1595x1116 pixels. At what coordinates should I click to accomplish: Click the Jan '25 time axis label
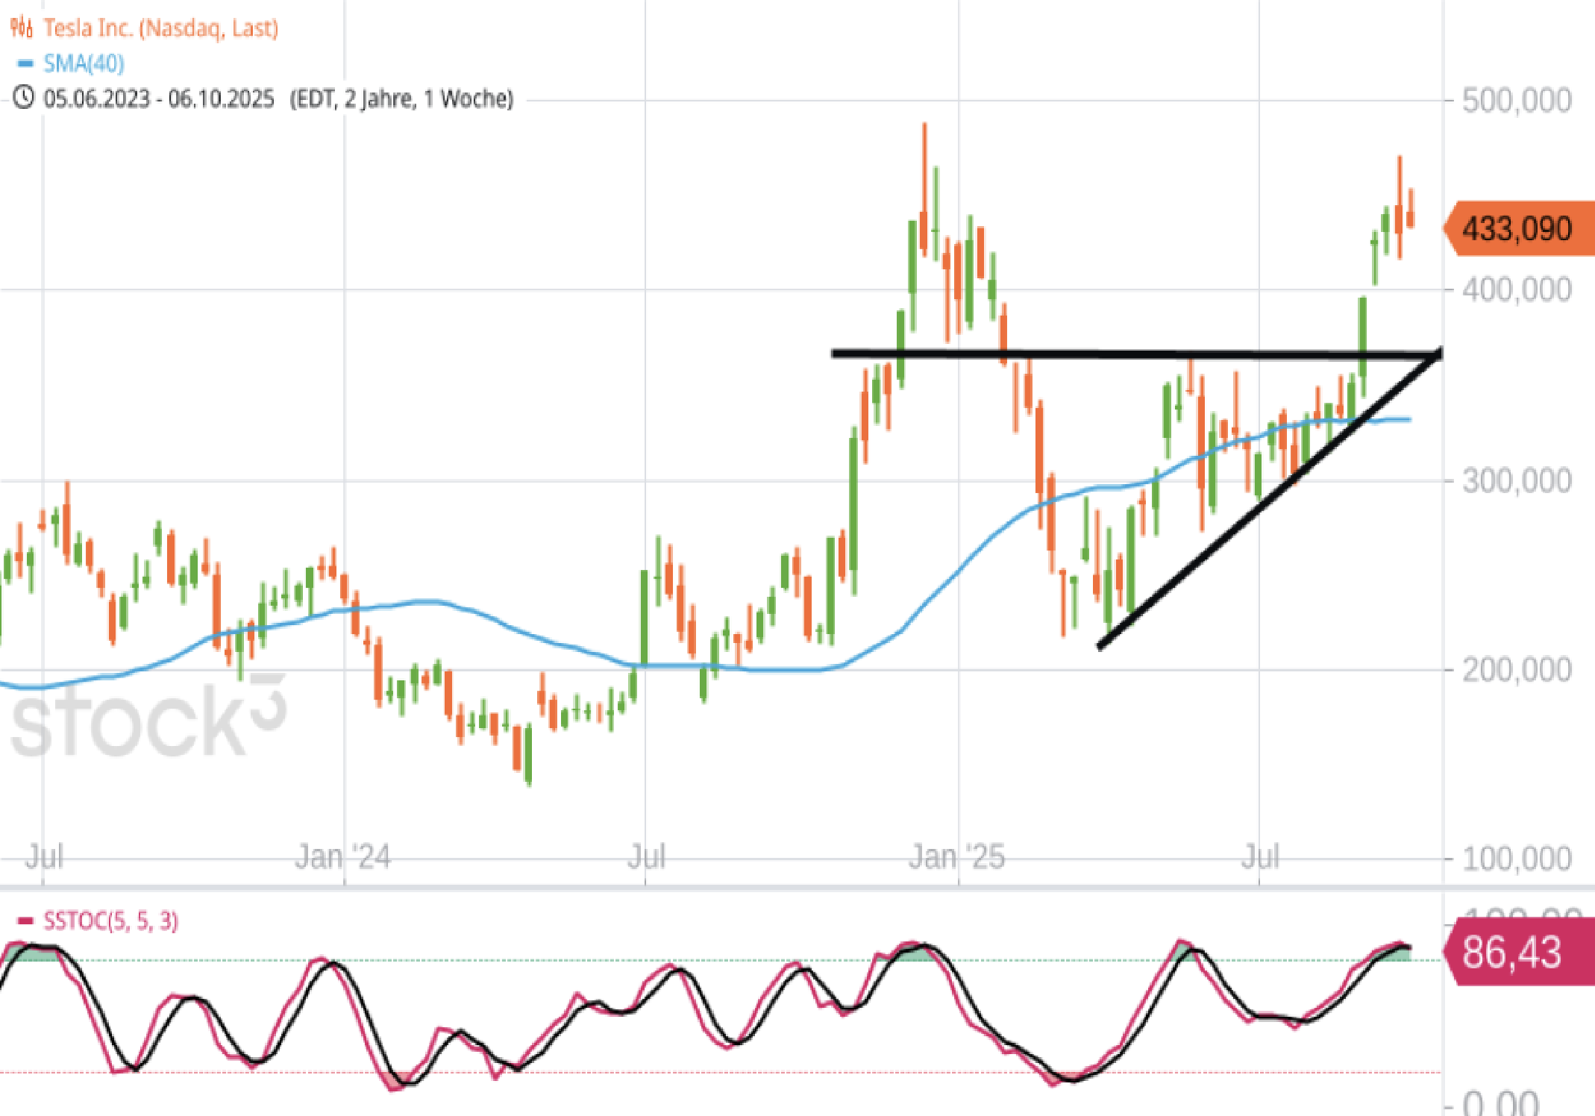[956, 856]
